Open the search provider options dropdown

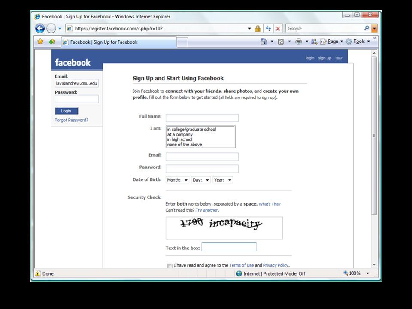coord(374,28)
